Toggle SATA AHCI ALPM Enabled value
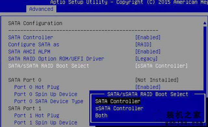The width and height of the screenshot is (208, 127). pyautogui.click(x=148, y=52)
